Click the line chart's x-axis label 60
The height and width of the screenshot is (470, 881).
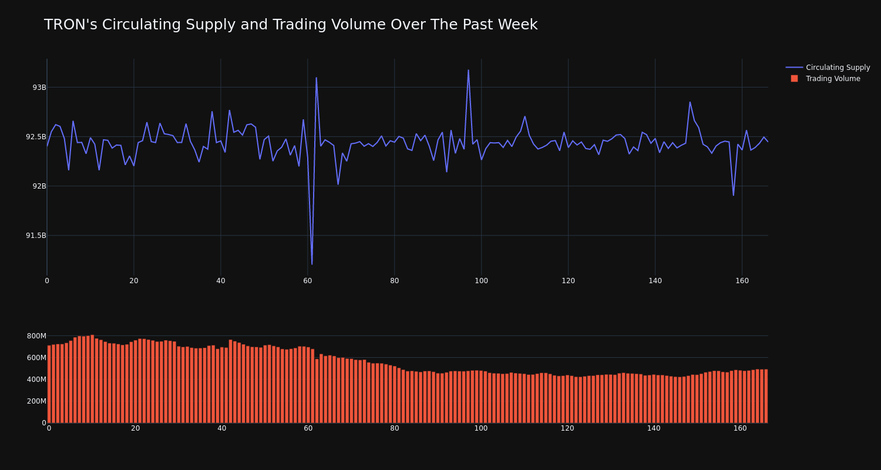pos(308,281)
